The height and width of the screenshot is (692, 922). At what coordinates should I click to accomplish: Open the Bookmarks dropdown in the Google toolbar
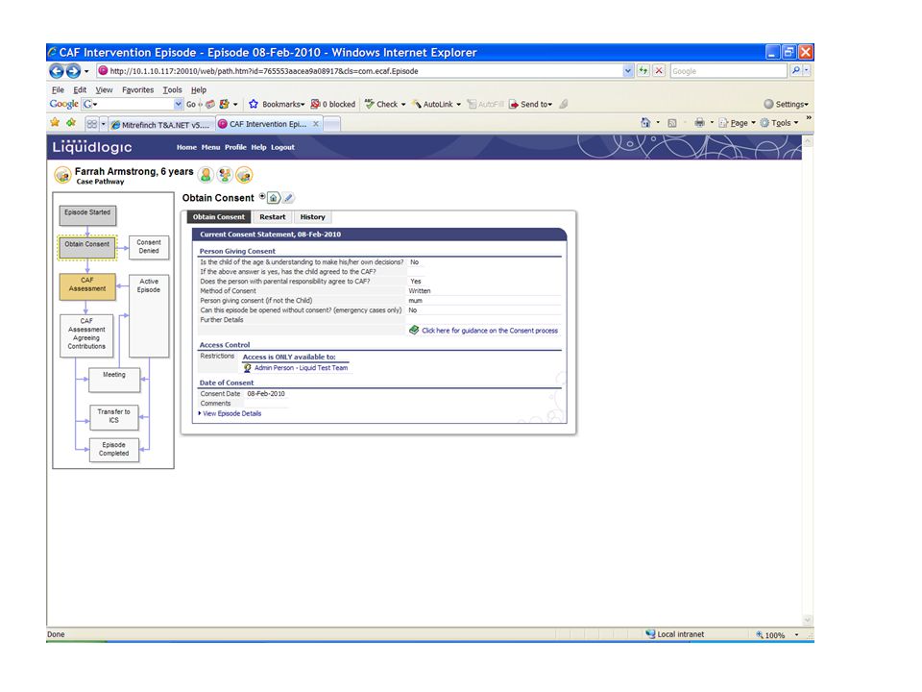[303, 105]
